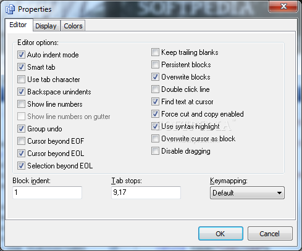
Task: Enable Use tab character
Action: pos(21,80)
